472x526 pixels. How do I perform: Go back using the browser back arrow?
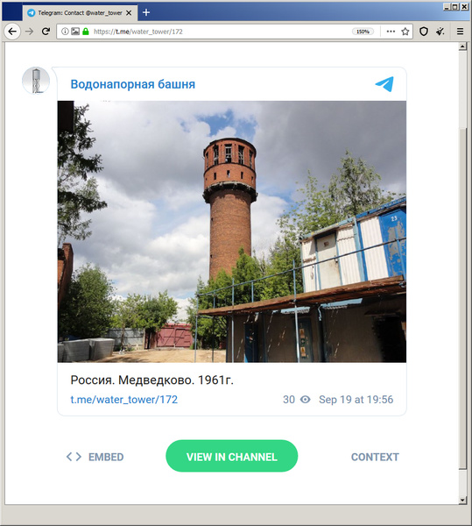pyautogui.click(x=12, y=32)
